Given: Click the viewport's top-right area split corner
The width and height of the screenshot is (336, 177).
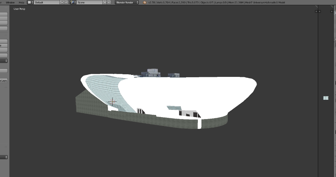Looking at the screenshot, I should [x=316, y=7].
